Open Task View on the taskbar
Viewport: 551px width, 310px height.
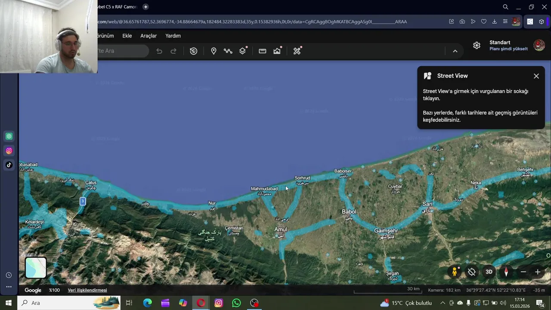point(129,303)
